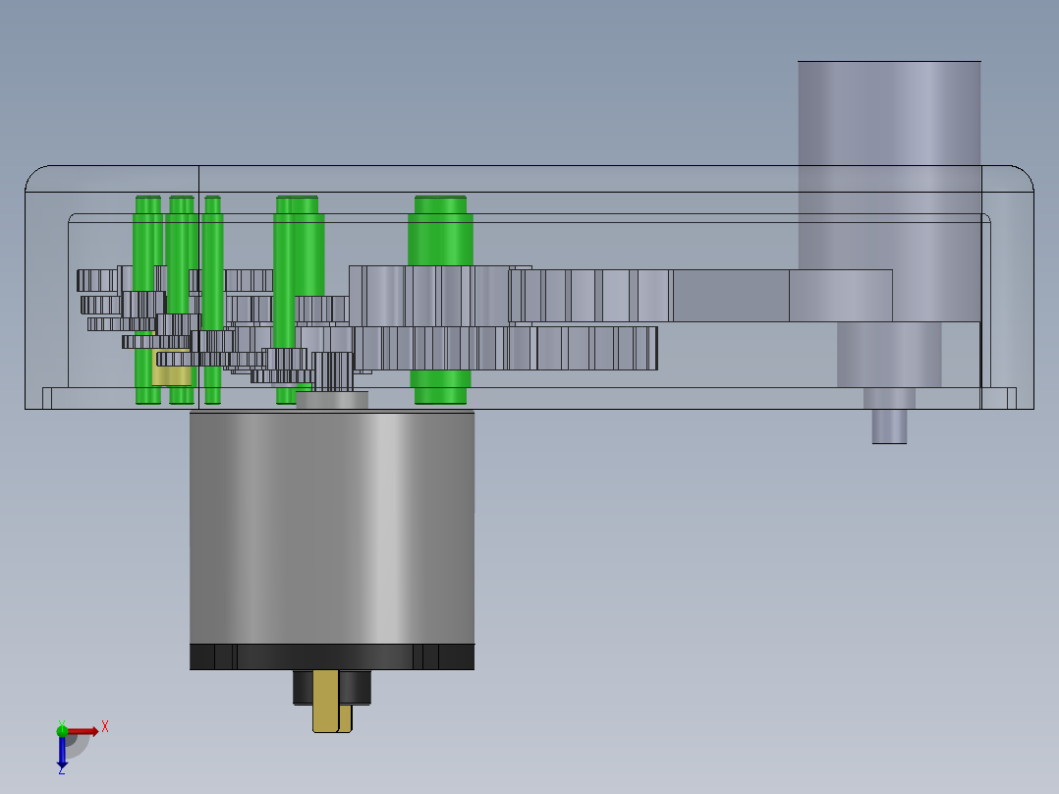The height and width of the screenshot is (794, 1059).
Task: Select the motor pinion gear above the motor
Action: (333, 371)
